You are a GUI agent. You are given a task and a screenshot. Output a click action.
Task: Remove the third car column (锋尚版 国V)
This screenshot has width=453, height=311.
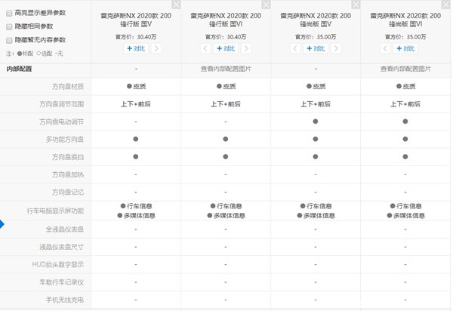tap(357, 5)
